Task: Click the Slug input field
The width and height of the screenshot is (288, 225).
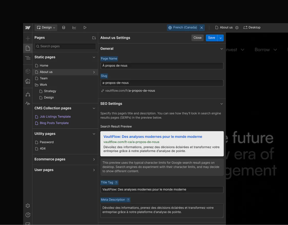Action: pyautogui.click(x=162, y=83)
